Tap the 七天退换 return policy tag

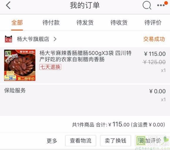point(50,67)
